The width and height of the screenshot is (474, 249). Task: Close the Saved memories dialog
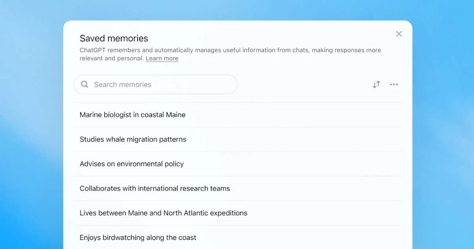click(399, 34)
